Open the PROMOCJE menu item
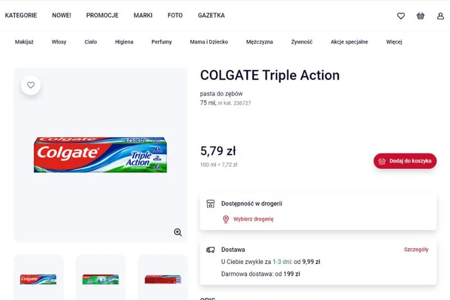Screen dimensions: 450x300 [102, 16]
